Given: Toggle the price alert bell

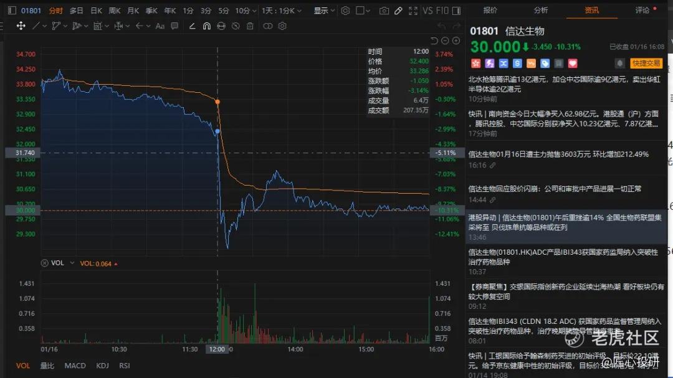Looking at the screenshot, I should coord(620,64).
